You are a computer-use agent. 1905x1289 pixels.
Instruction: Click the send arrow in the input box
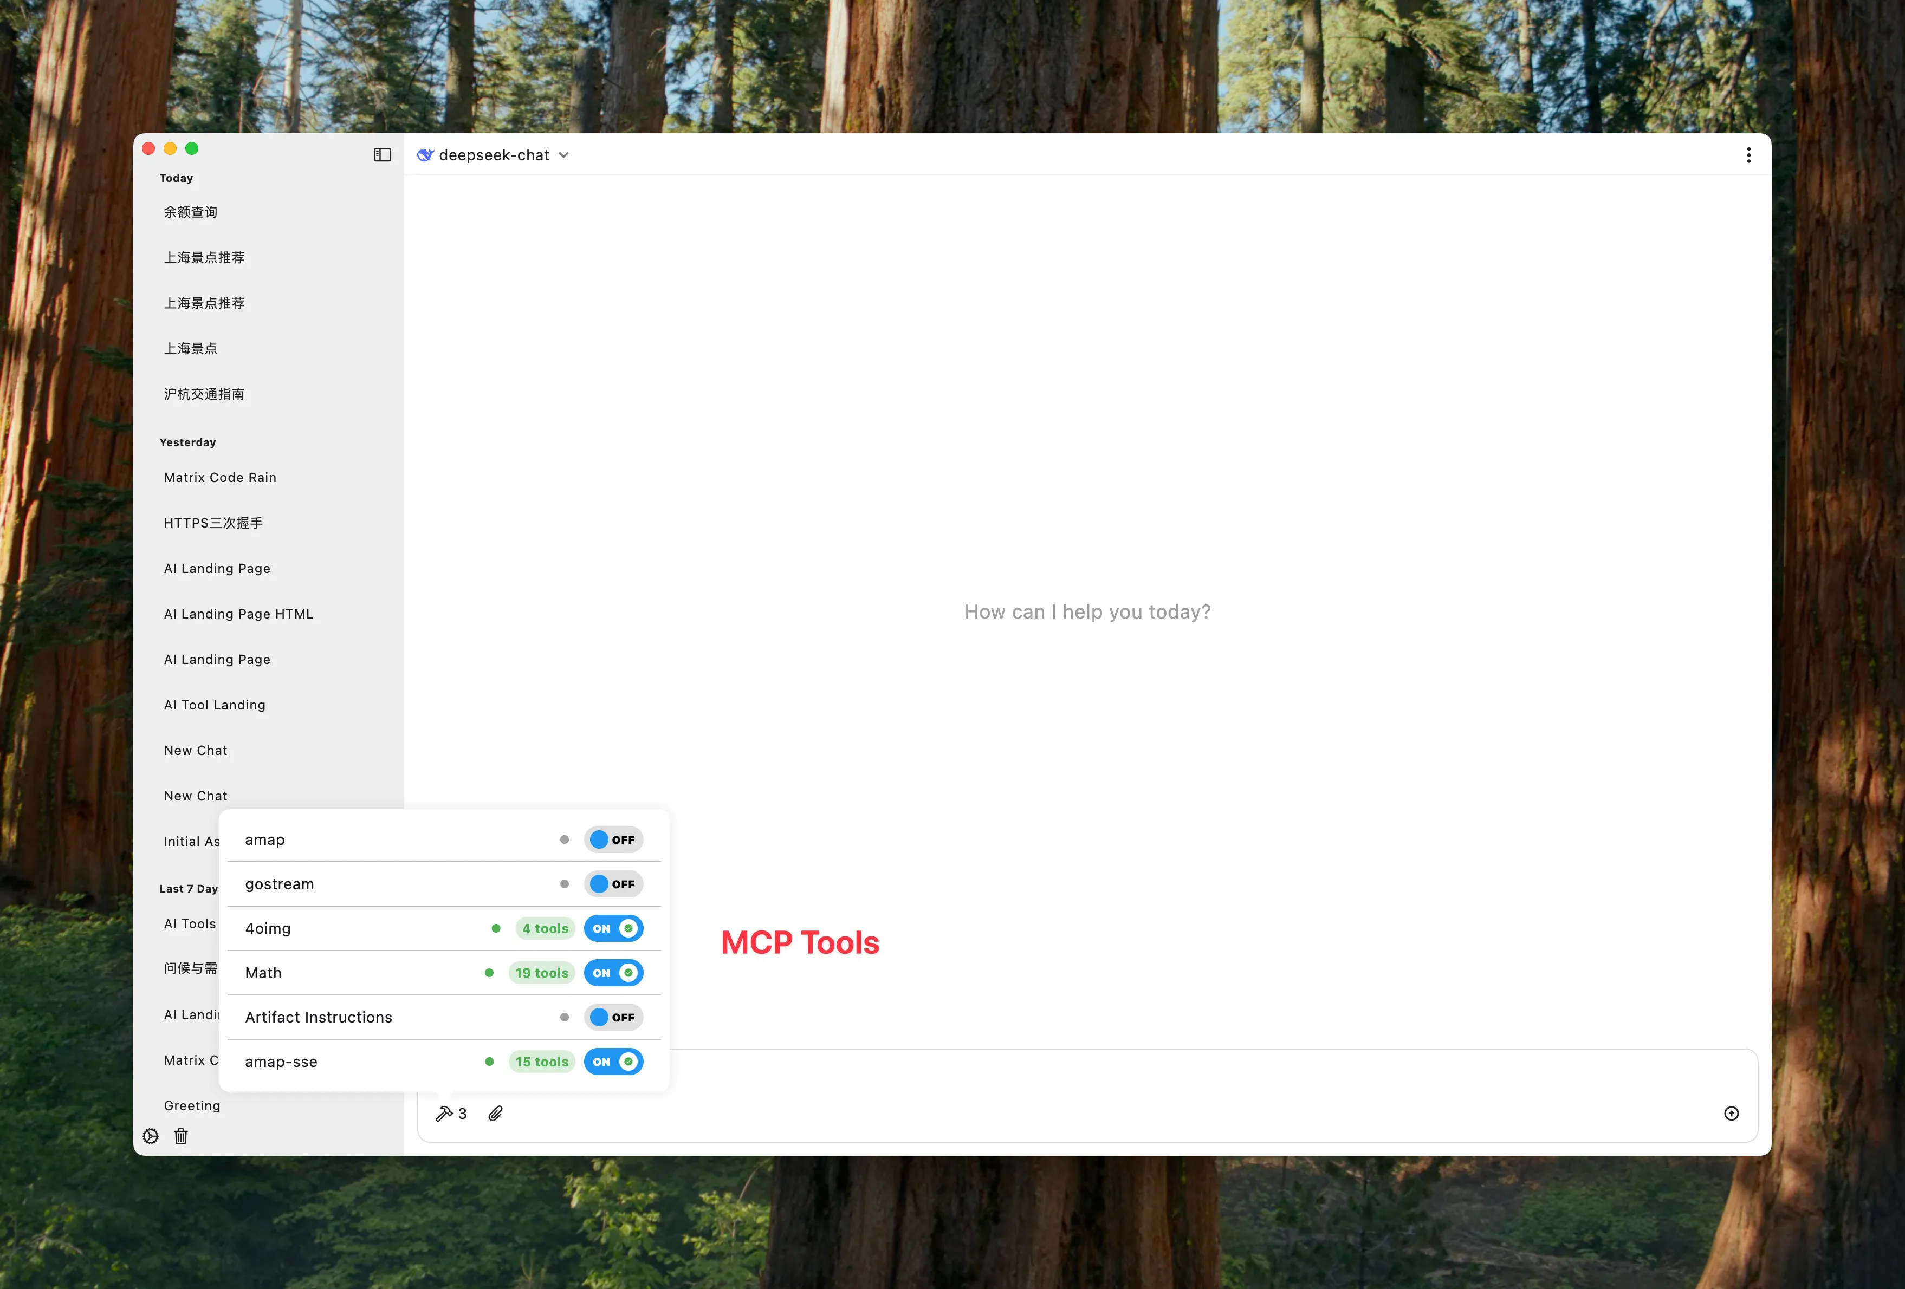point(1731,1113)
